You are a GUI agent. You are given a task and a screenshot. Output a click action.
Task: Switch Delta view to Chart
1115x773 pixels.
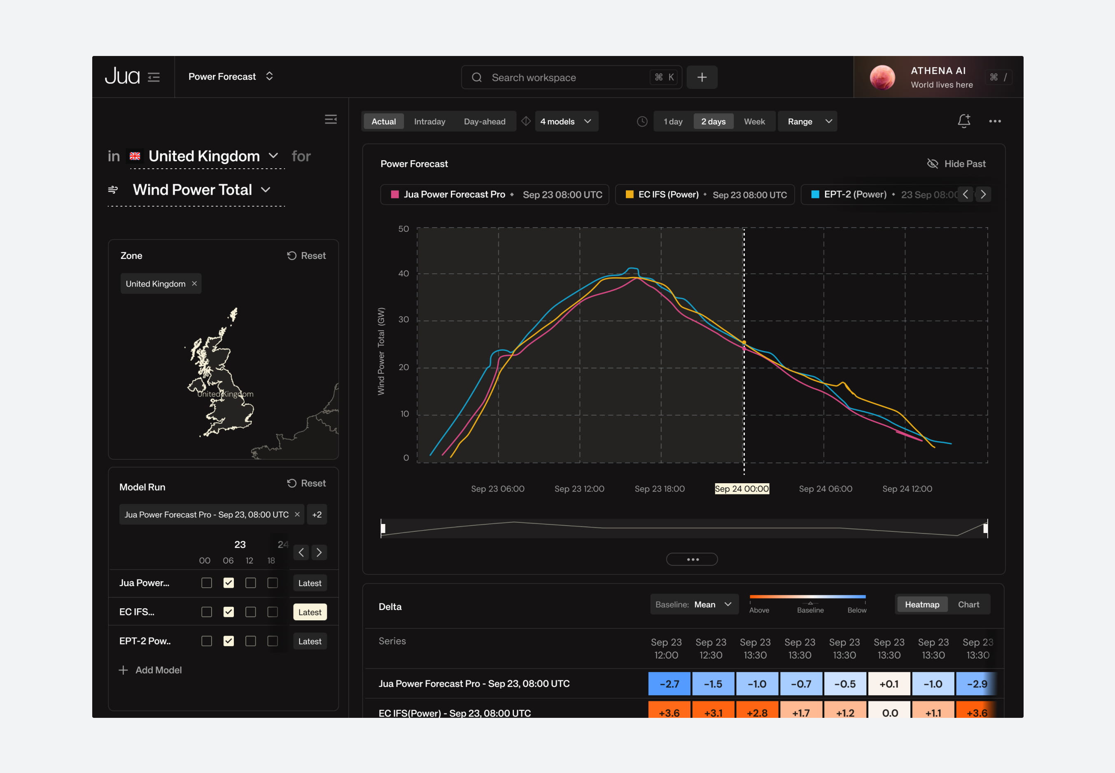969,605
